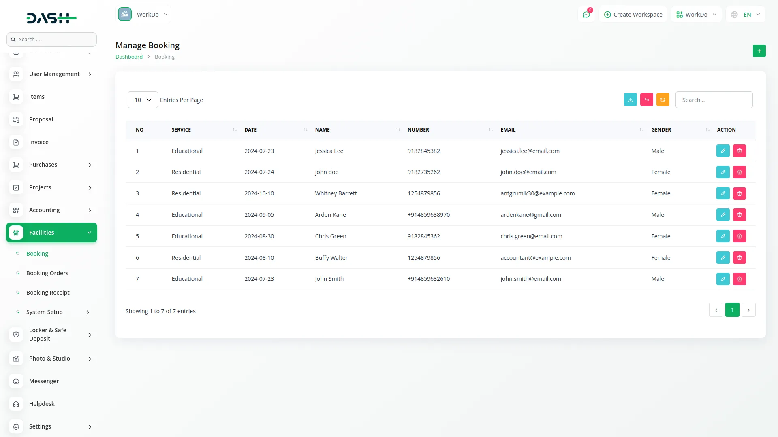Delete the John Smith booking entry
Image resolution: width=778 pixels, height=437 pixels.
[739, 279]
